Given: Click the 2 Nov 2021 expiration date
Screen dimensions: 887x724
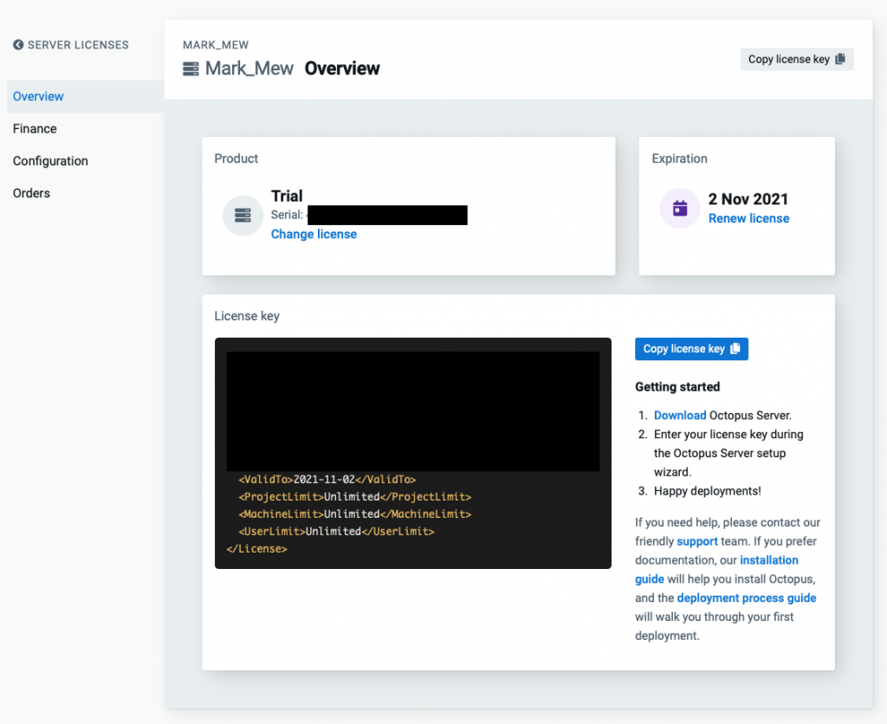Looking at the screenshot, I should pos(748,199).
